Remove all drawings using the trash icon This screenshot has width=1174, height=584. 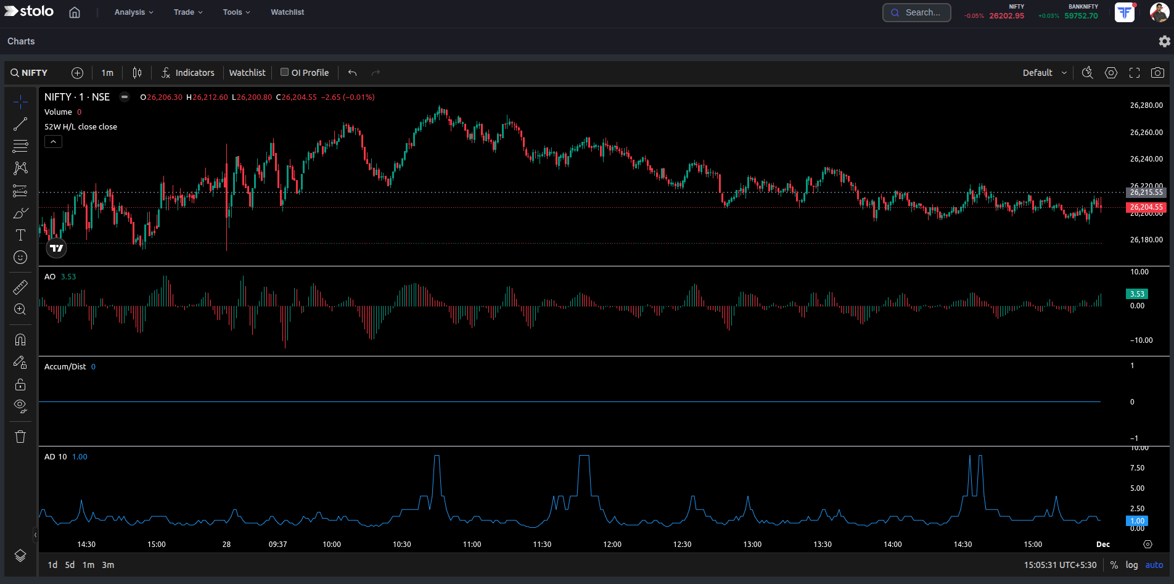pos(20,436)
